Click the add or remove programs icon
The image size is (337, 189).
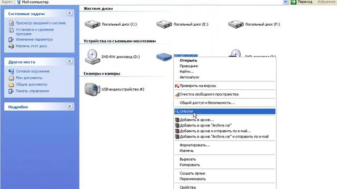click(x=11, y=30)
